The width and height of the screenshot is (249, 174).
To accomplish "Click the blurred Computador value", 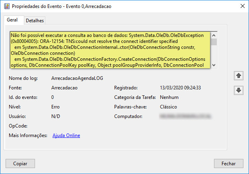I will [185, 116].
